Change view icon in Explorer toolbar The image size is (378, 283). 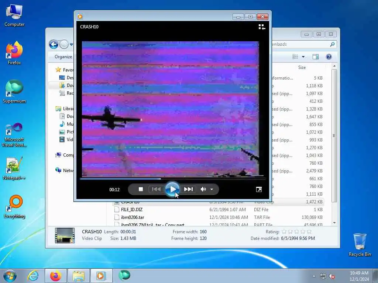click(295, 57)
